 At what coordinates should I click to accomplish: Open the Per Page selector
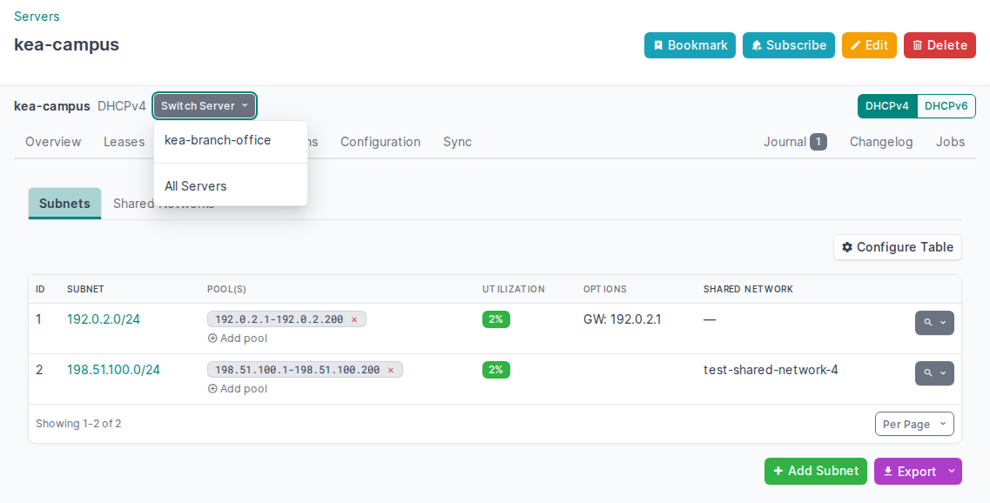coord(914,424)
